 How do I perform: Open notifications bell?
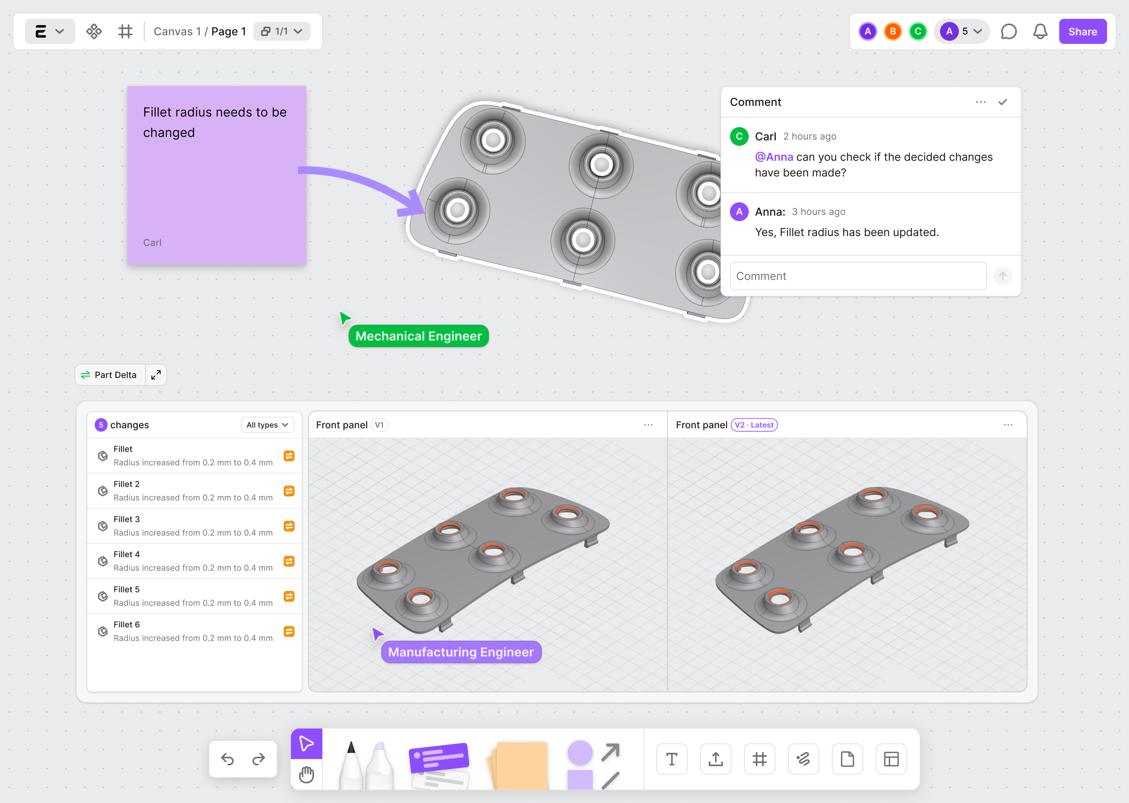tap(1040, 32)
